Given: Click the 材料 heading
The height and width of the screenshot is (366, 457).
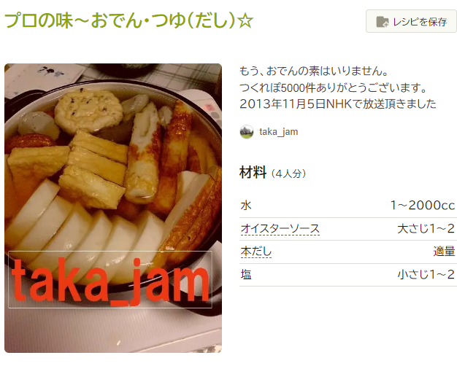Looking at the screenshot, I should (x=253, y=172).
